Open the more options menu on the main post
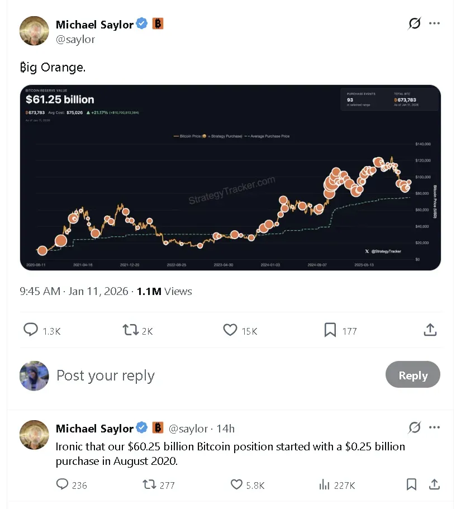Viewport: 461px width, 509px height. pos(435,23)
